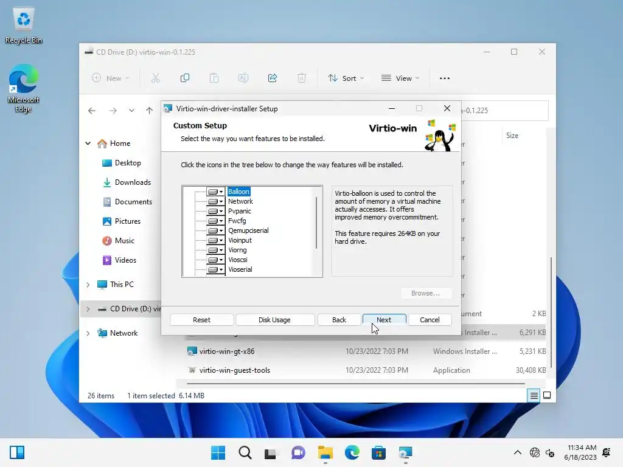
Task: Select the Pvpanic feature in the tree
Action: click(239, 211)
